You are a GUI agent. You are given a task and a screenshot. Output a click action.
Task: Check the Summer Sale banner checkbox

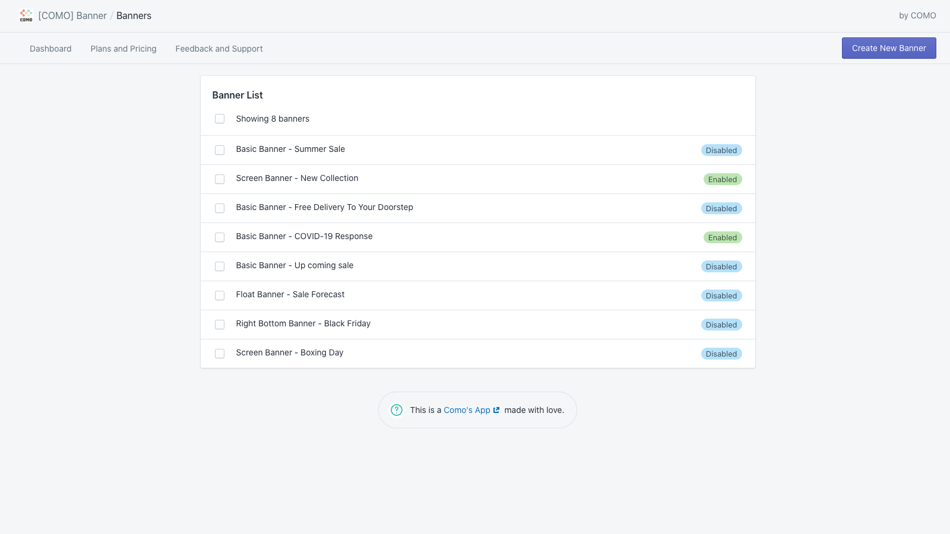(x=220, y=150)
